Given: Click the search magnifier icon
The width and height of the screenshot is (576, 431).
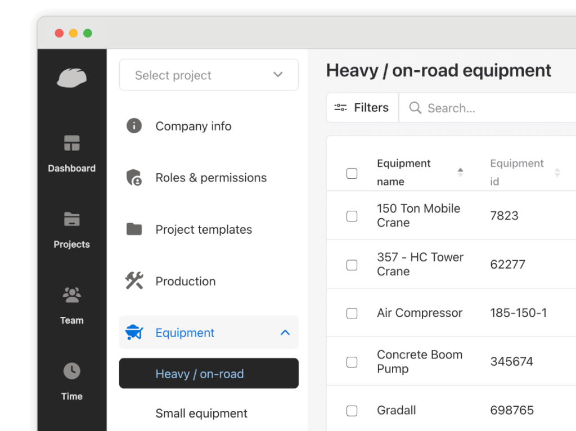Looking at the screenshot, I should click(415, 107).
